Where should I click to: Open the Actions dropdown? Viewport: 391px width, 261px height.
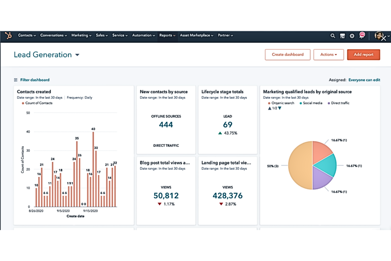coord(328,54)
